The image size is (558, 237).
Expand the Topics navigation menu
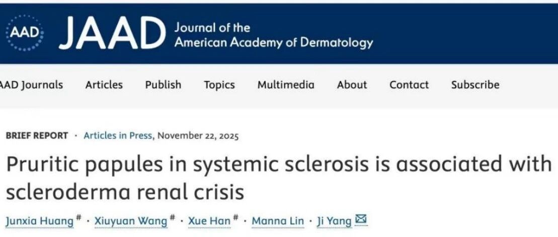tap(219, 85)
